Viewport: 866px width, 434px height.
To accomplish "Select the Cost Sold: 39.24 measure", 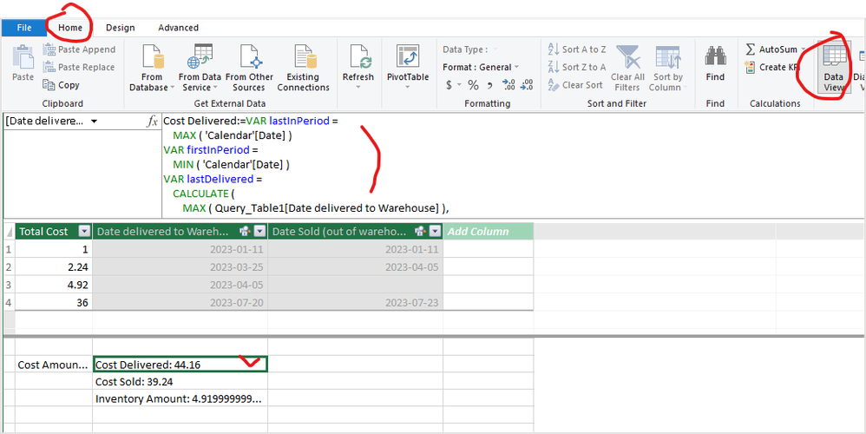I will coord(180,382).
